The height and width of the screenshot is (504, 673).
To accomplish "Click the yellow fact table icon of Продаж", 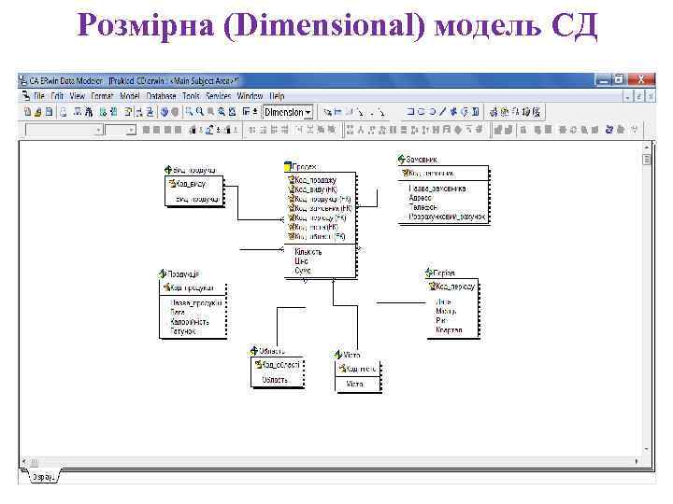I will 288,166.
